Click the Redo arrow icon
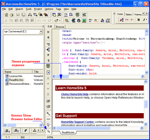 [x=44, y=20]
